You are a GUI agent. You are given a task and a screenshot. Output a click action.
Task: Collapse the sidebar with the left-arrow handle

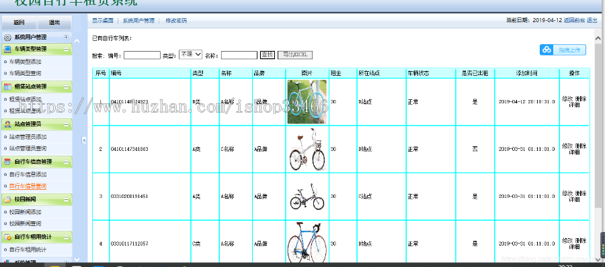[84, 140]
